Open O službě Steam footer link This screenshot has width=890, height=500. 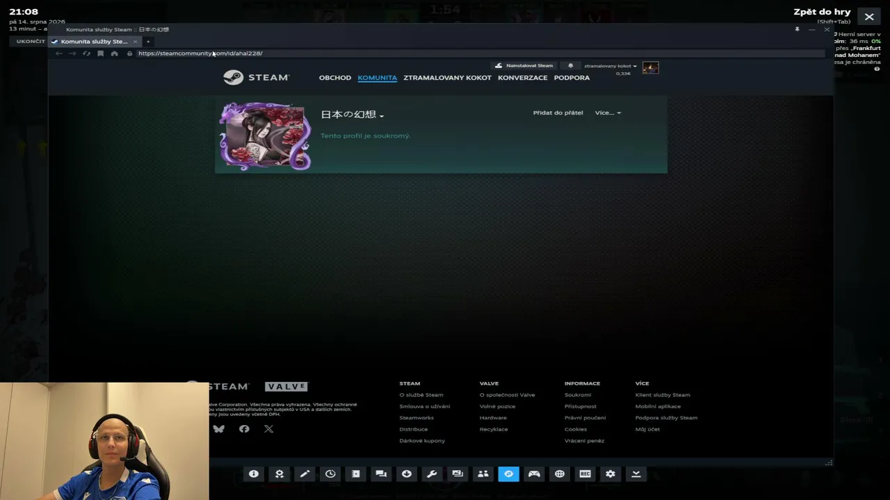pos(421,395)
